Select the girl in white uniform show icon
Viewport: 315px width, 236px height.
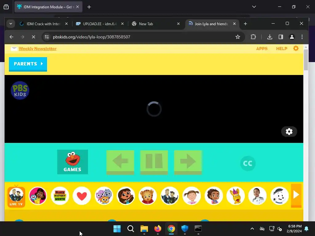(257, 196)
